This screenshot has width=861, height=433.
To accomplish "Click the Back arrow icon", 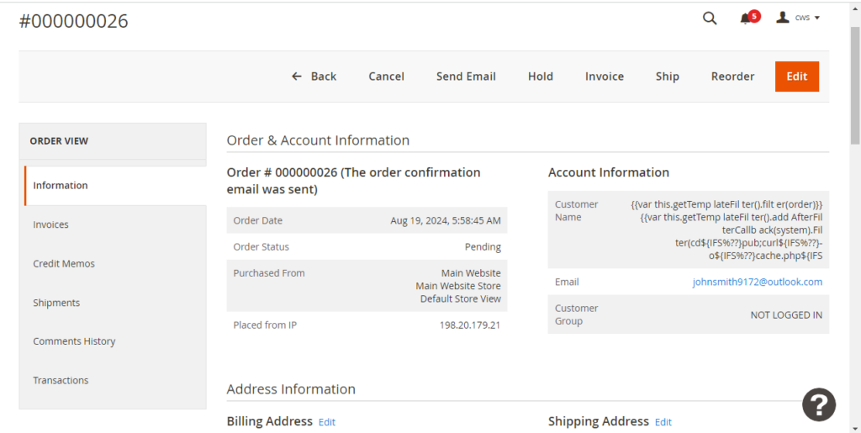I will 297,77.
